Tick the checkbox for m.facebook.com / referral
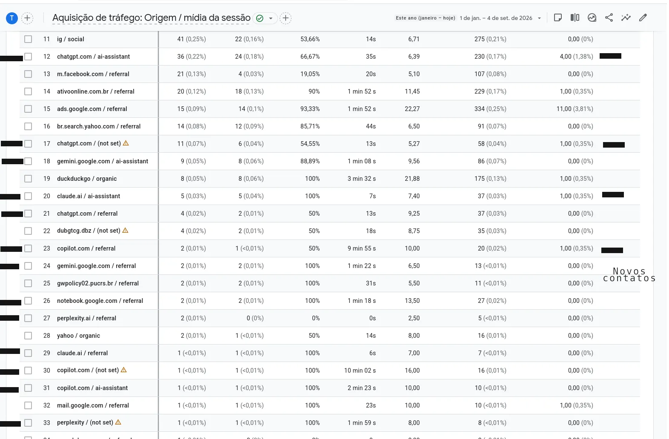The image size is (669, 439). 28,74
